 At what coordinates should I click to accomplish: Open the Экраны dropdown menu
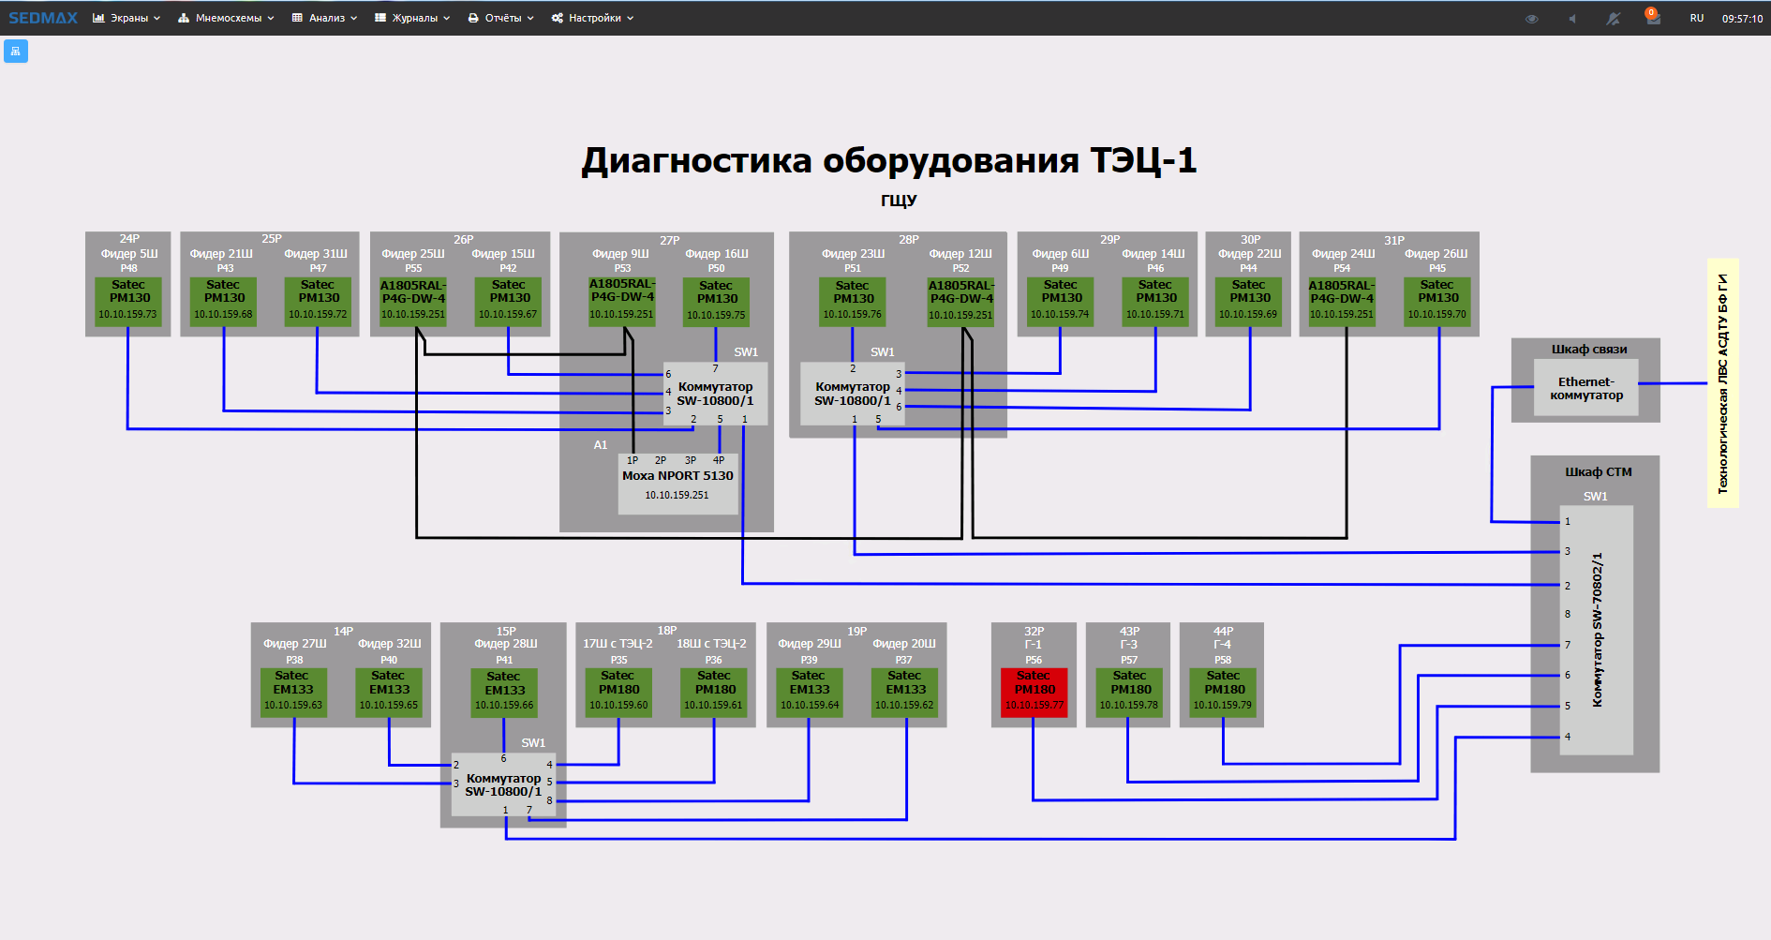click(x=126, y=18)
